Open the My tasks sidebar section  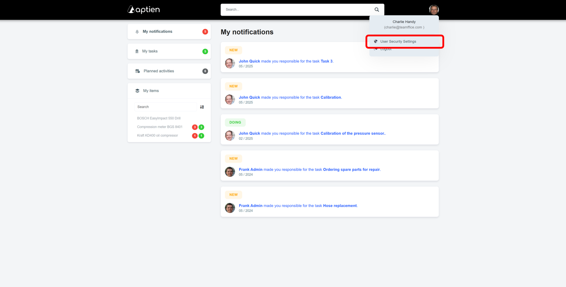pos(150,51)
